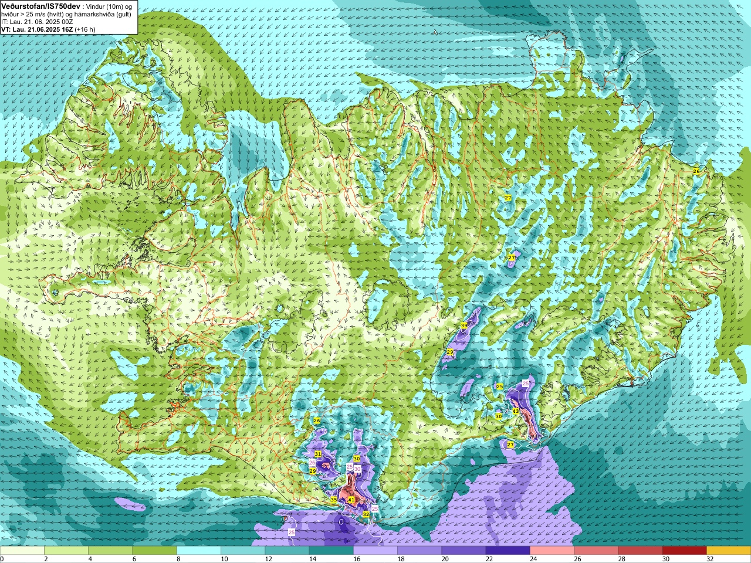Click the 24–26 m/s pink legend swatch
This screenshot has height=563, width=751.
tap(552, 551)
